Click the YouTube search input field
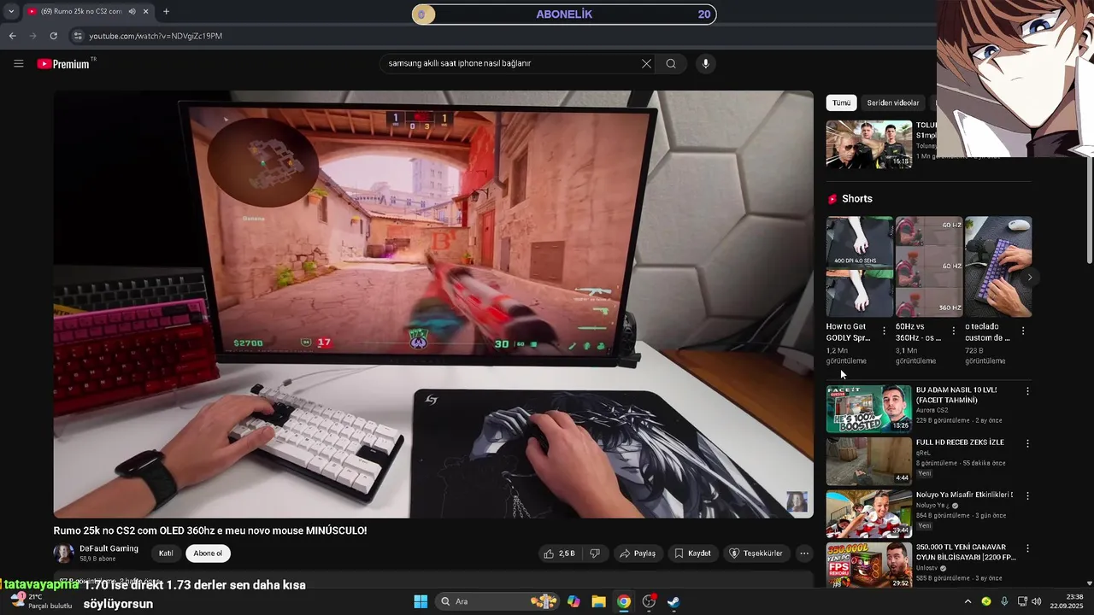Viewport: 1094px width, 615px height. tap(511, 63)
